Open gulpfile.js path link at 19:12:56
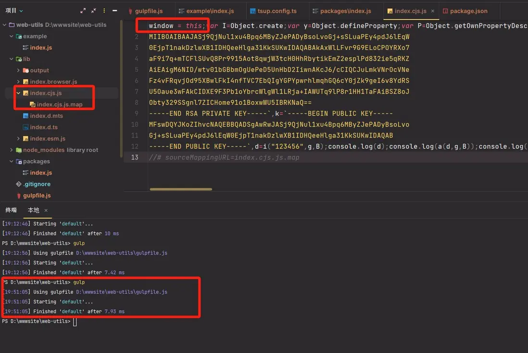The height and width of the screenshot is (353, 528). [122, 253]
